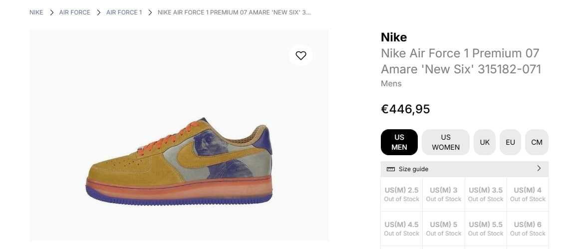The width and height of the screenshot is (574, 249).
Task: Go to NIKE breadcrumb link
Action: coord(36,12)
